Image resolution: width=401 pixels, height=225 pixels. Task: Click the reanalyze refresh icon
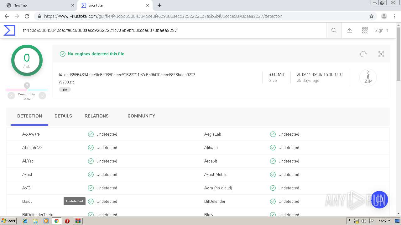click(364, 54)
